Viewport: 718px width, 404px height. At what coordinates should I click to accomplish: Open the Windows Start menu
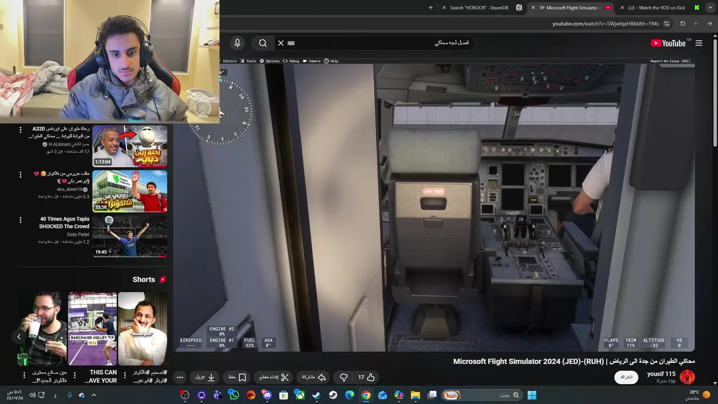click(532, 395)
